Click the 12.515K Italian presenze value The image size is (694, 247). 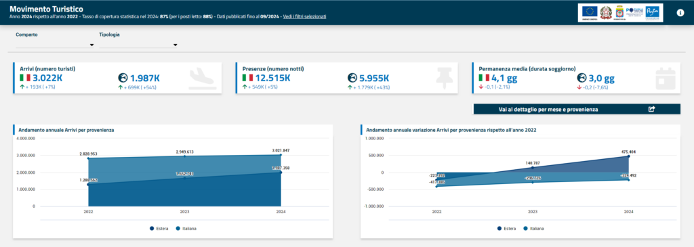coord(272,78)
